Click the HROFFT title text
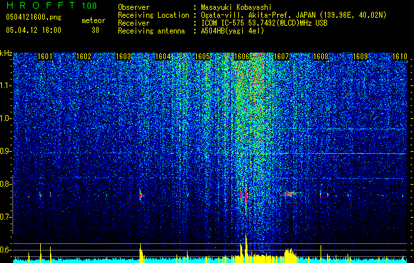The height and width of the screenshot is (263, 414). (41, 5)
